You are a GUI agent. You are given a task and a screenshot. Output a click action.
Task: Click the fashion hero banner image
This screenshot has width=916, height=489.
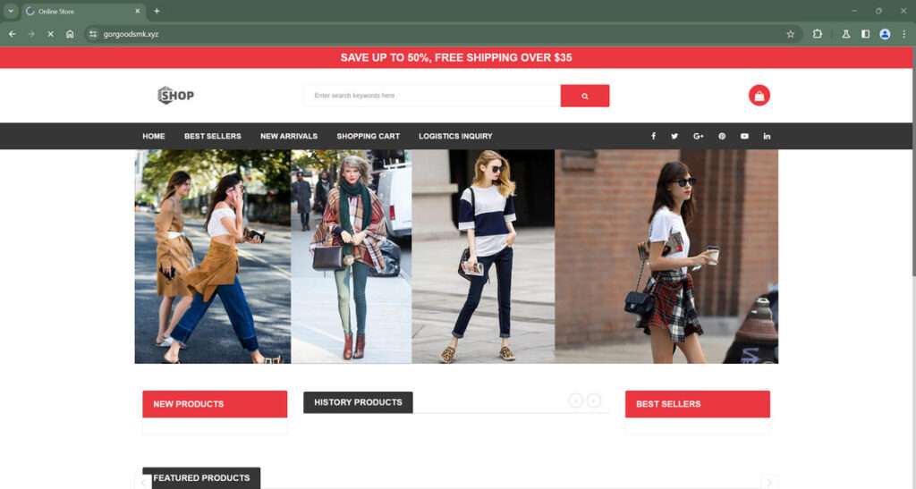point(456,257)
